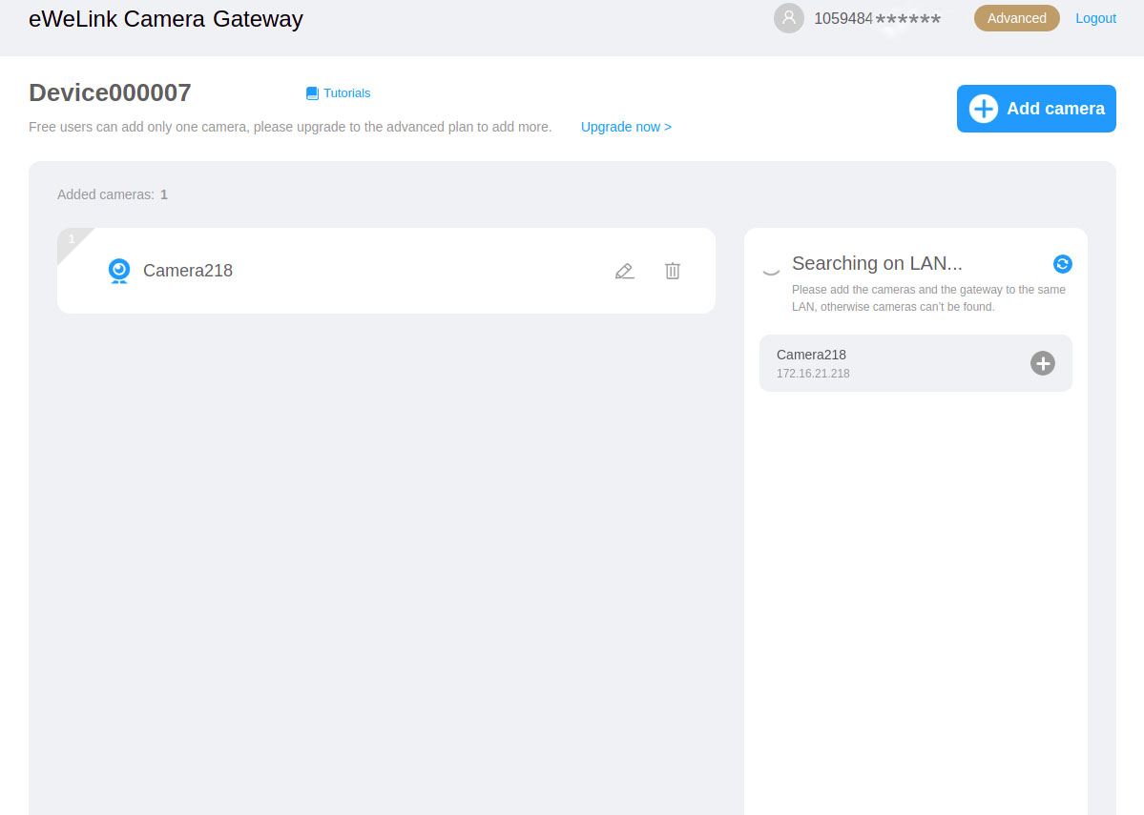Click the number 1 corner badge on the camera card
The width and height of the screenshot is (1144, 815).
[71, 239]
